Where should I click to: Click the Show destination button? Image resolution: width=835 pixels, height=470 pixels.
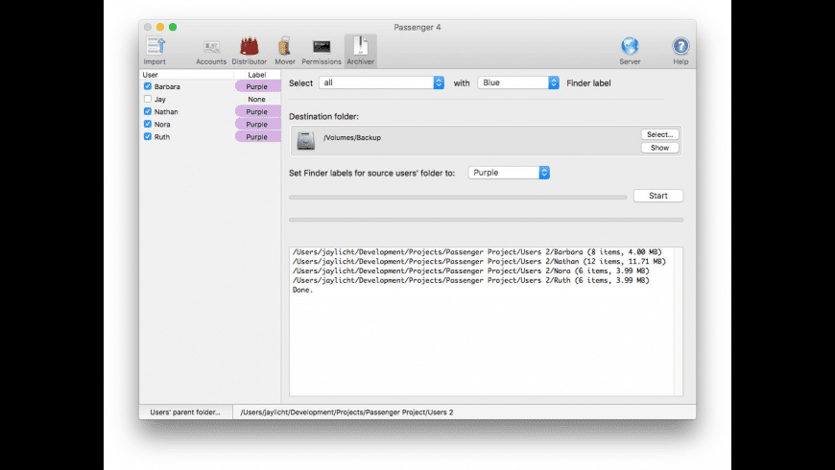tap(659, 148)
